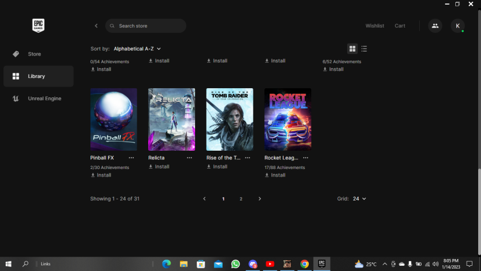Open YouTube app from taskbar
Viewport: 481px width, 271px height.
click(x=270, y=264)
